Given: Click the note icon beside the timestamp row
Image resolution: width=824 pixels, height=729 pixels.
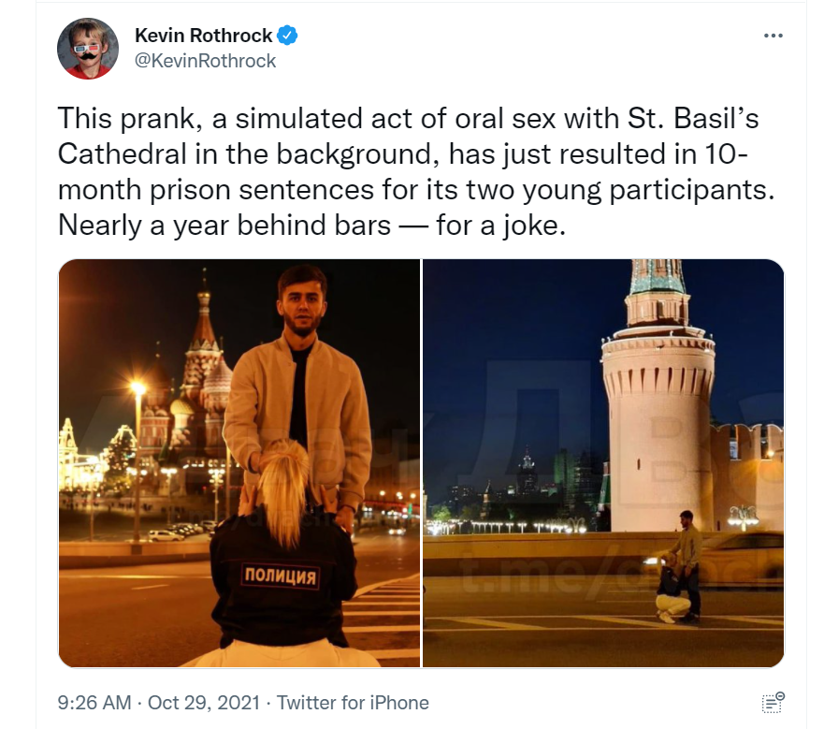Looking at the screenshot, I should point(773,703).
